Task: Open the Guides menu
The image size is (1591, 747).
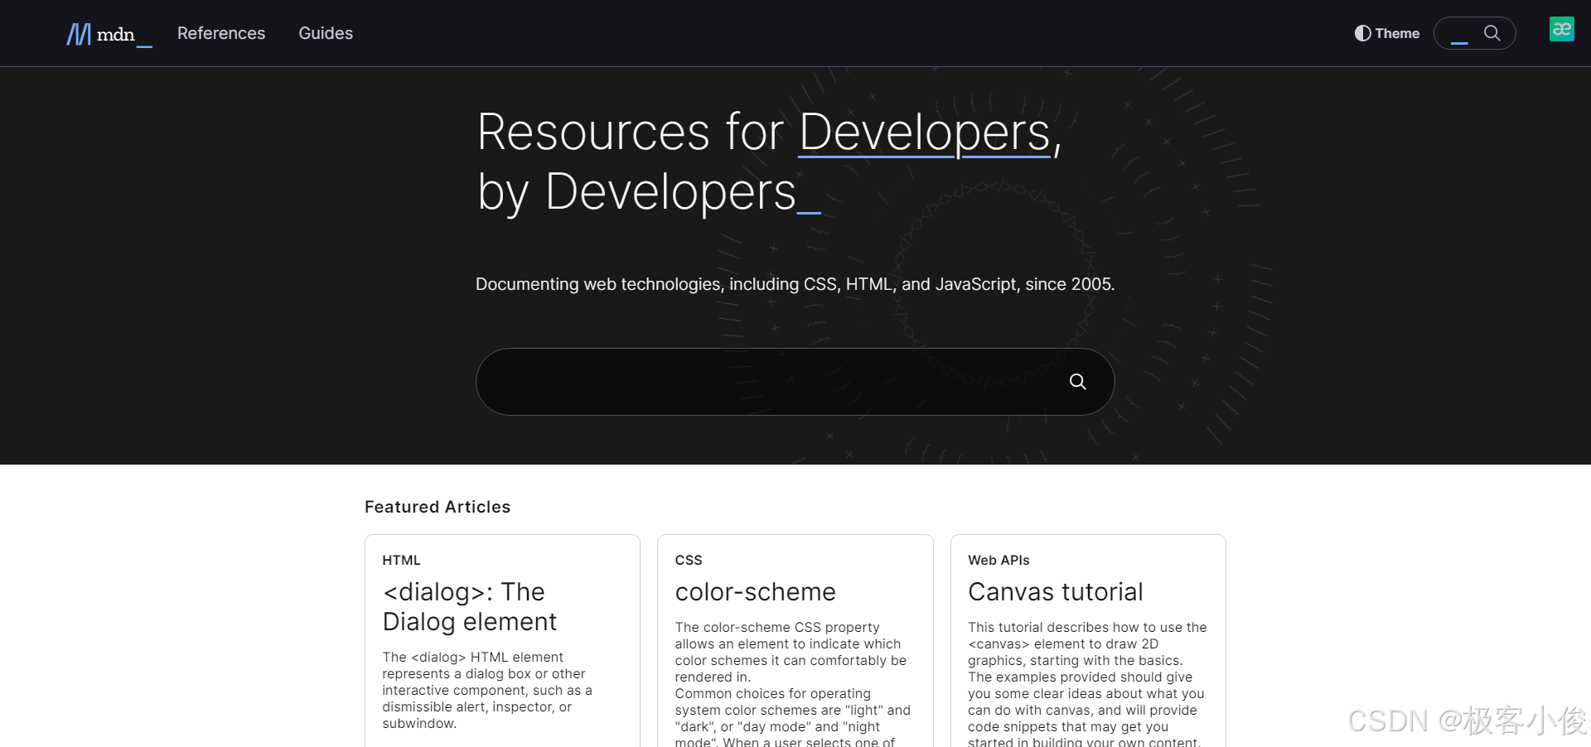Action: pyautogui.click(x=326, y=33)
